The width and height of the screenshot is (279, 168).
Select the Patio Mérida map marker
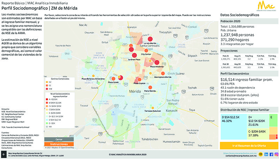click(149, 88)
